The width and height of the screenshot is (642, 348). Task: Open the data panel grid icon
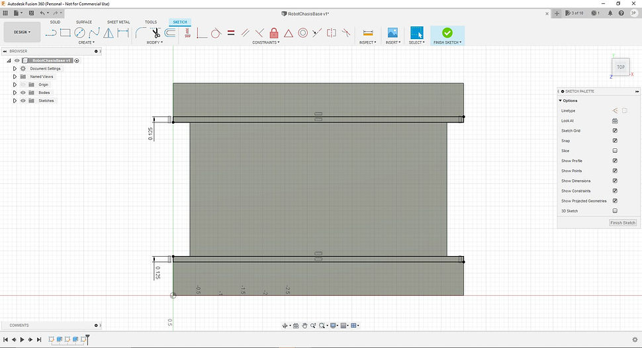point(5,13)
